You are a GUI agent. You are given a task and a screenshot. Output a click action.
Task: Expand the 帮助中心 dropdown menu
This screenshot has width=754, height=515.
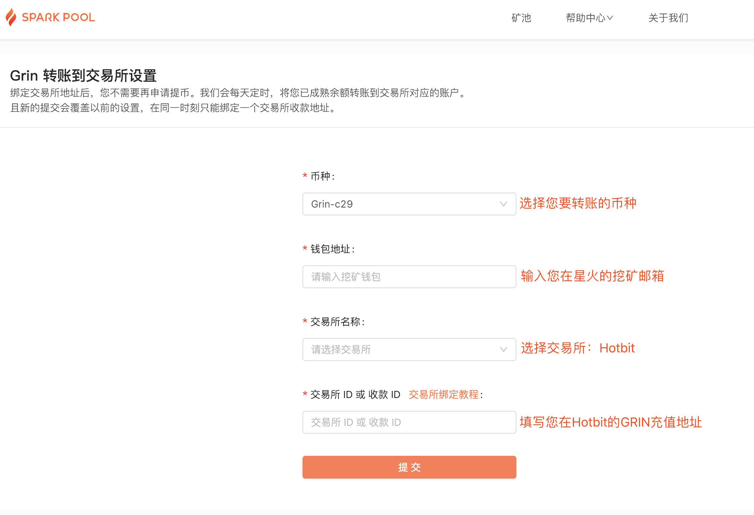click(x=589, y=18)
